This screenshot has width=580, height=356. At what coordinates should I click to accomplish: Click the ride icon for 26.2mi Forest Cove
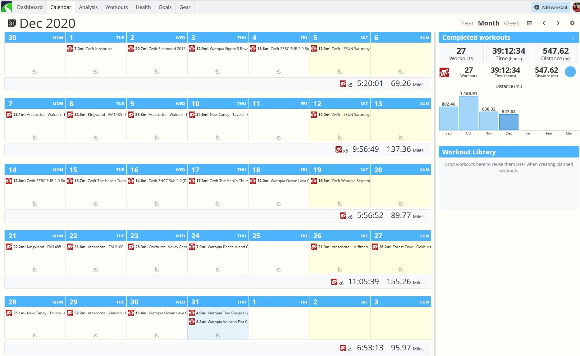click(x=375, y=247)
